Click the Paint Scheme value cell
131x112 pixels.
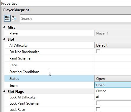[113, 58]
